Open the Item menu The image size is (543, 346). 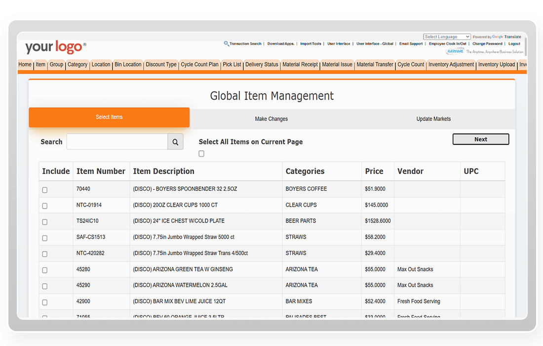click(x=40, y=64)
